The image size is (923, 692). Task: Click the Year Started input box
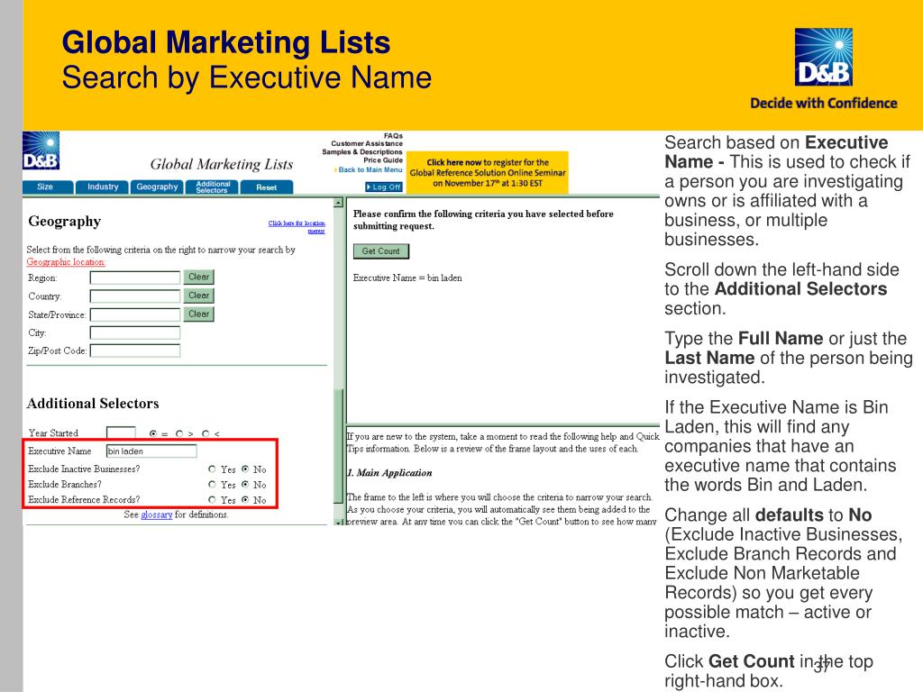pyautogui.click(x=121, y=433)
